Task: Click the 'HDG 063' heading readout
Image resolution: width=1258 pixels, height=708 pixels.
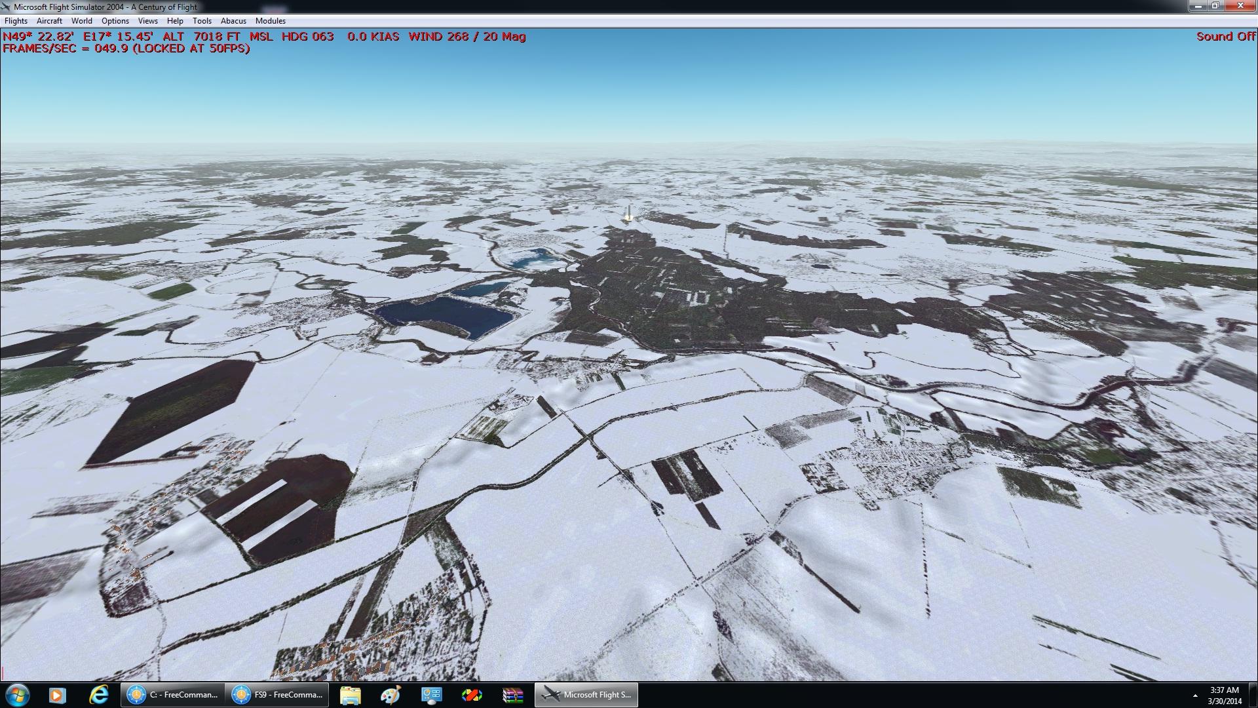Action: (x=308, y=37)
